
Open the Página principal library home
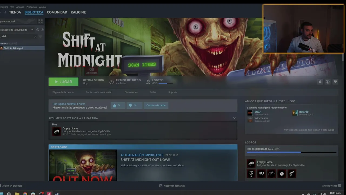[18, 21]
